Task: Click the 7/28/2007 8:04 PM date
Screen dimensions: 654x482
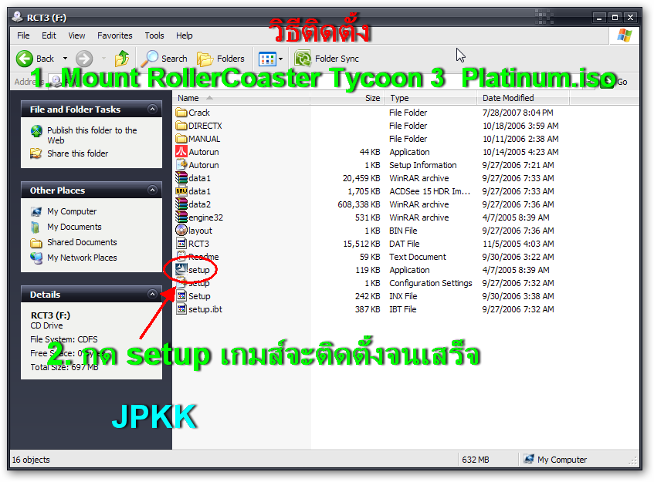Action: point(517,113)
